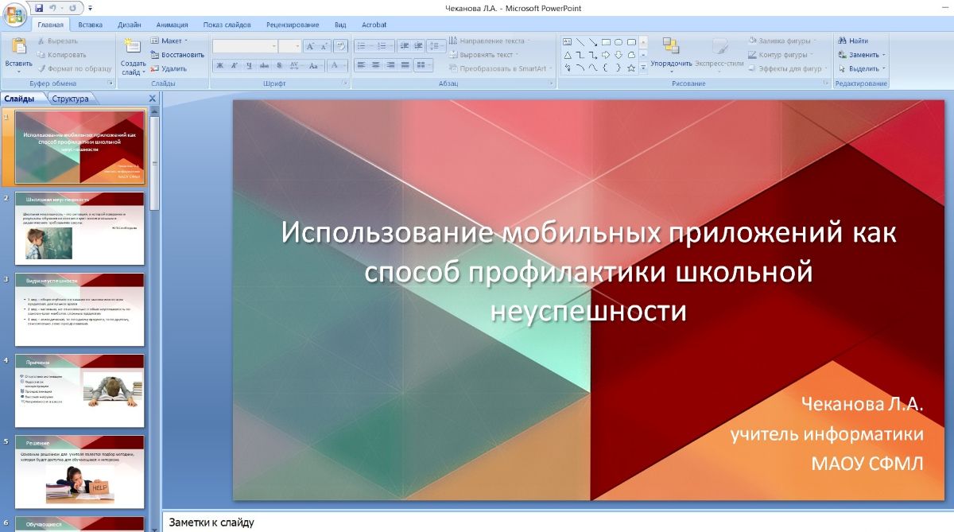Click the Redo/Repeat icon in the quick access toolbar
The height and width of the screenshot is (532, 954).
(72, 8)
